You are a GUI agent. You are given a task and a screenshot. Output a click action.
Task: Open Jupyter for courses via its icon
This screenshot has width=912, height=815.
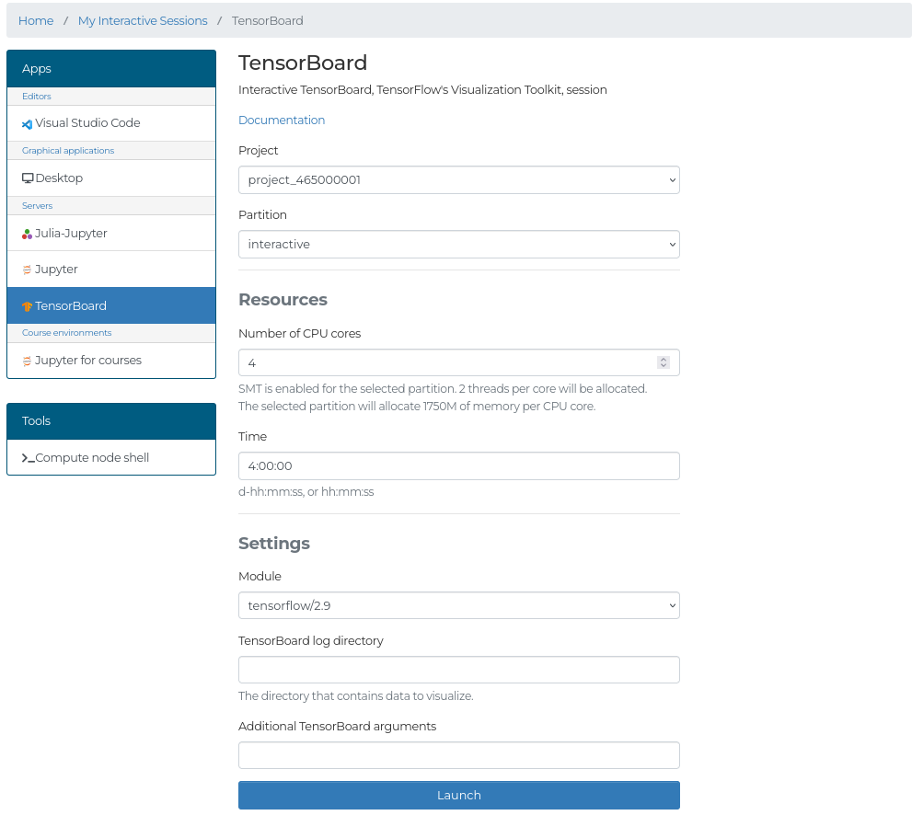(26, 360)
